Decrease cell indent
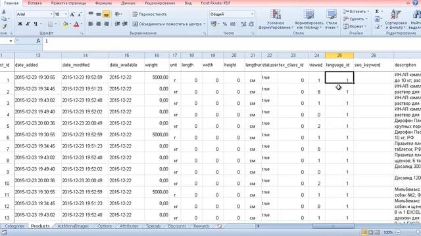This screenshot has width=421, height=236. pos(117,24)
